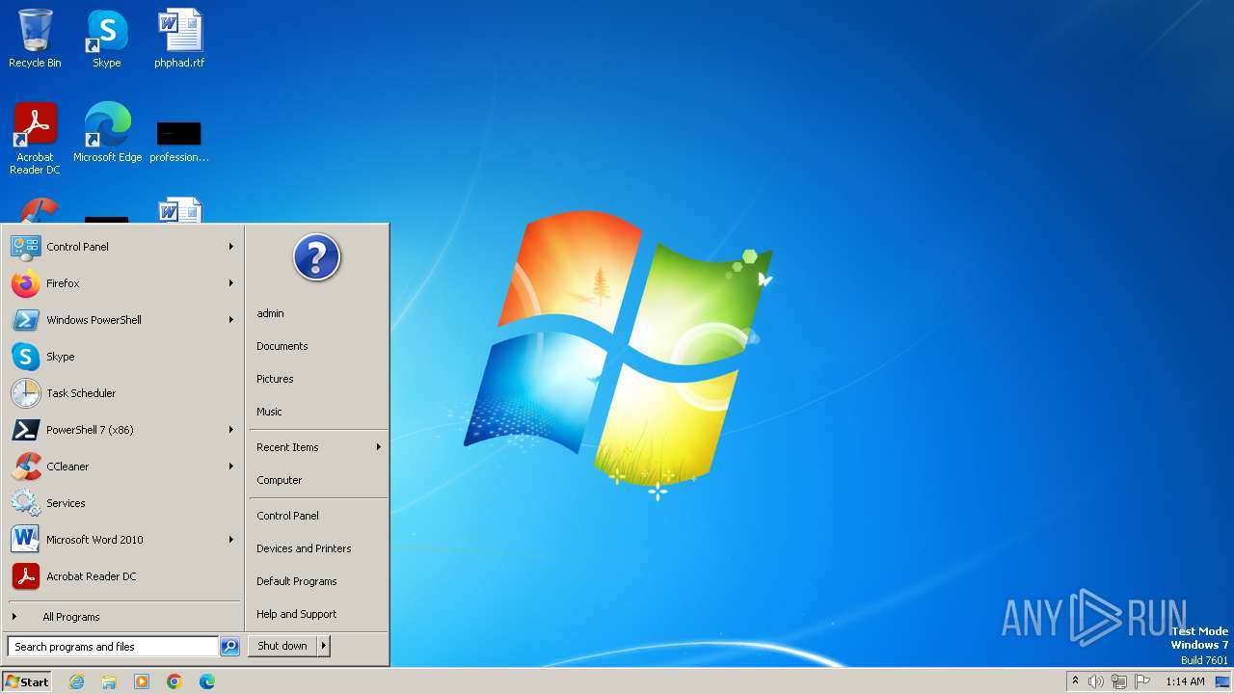Launch Firefox from the Start menu

[x=25, y=283]
